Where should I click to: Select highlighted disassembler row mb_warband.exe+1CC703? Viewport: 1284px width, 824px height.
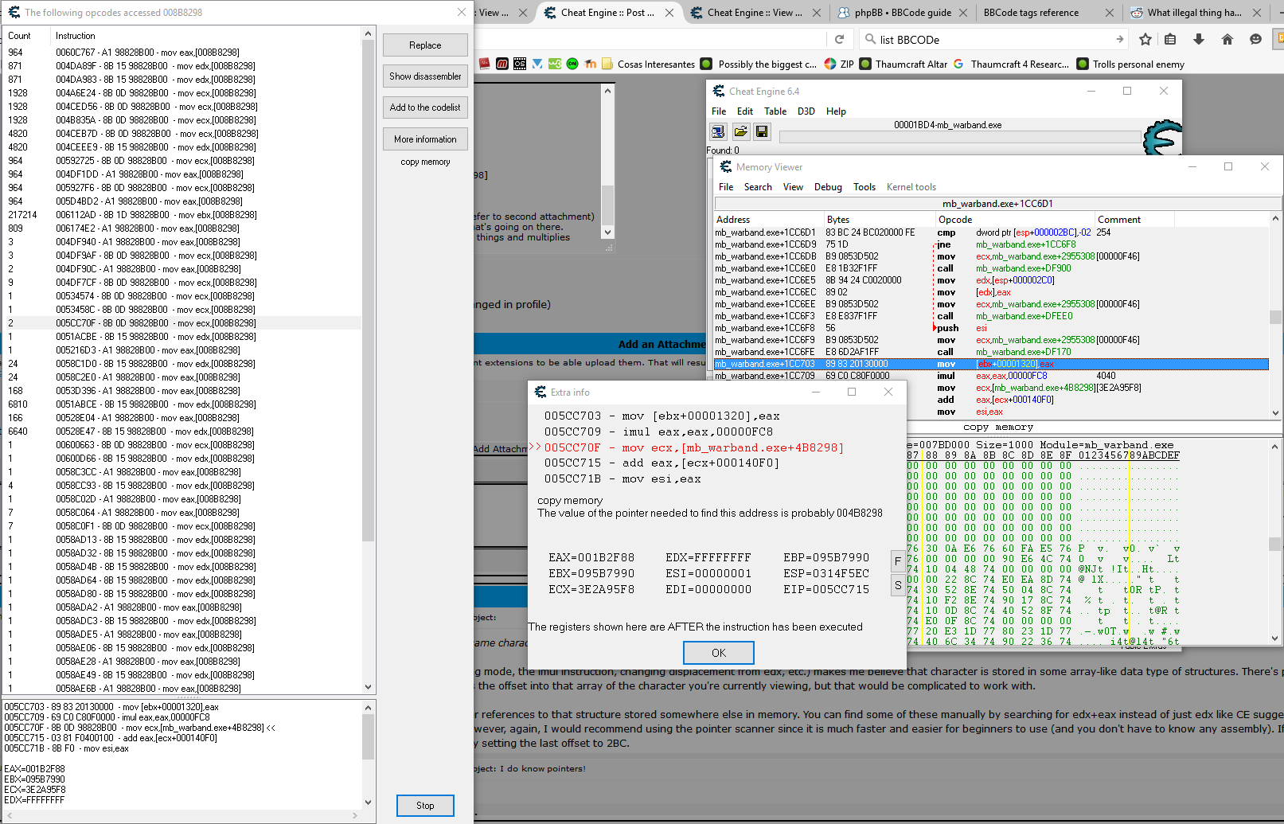point(991,364)
